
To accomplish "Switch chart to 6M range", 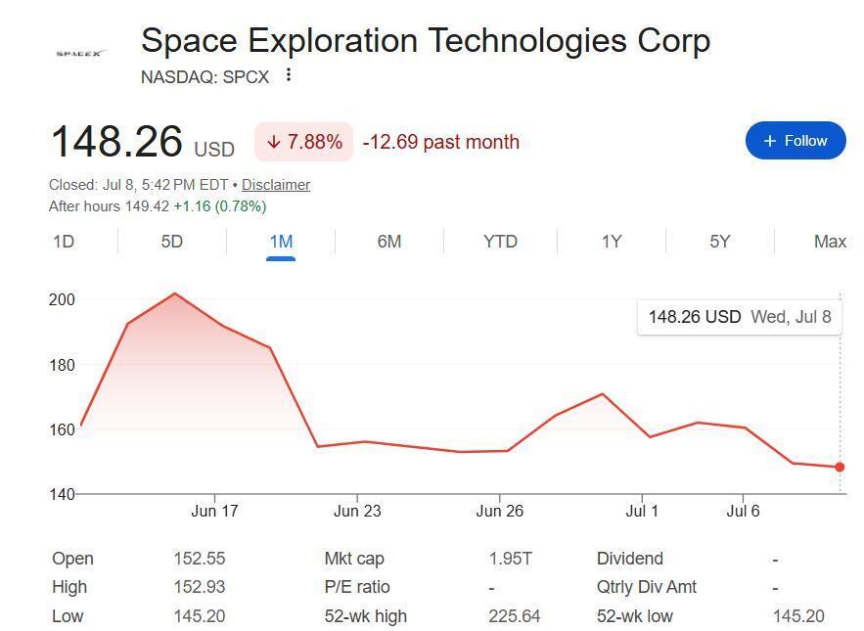I will pyautogui.click(x=389, y=242).
